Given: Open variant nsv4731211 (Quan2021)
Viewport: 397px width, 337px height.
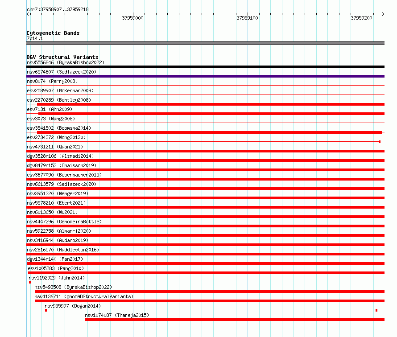Looking at the screenshot, I should pos(55,147).
